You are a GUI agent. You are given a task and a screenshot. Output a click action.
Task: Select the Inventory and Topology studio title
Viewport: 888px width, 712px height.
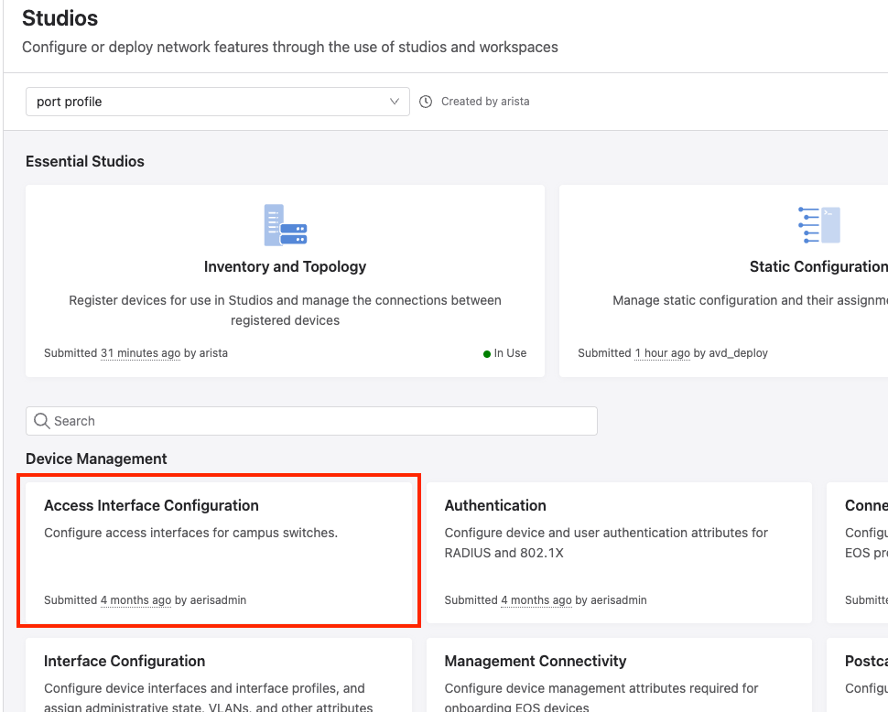(x=285, y=266)
